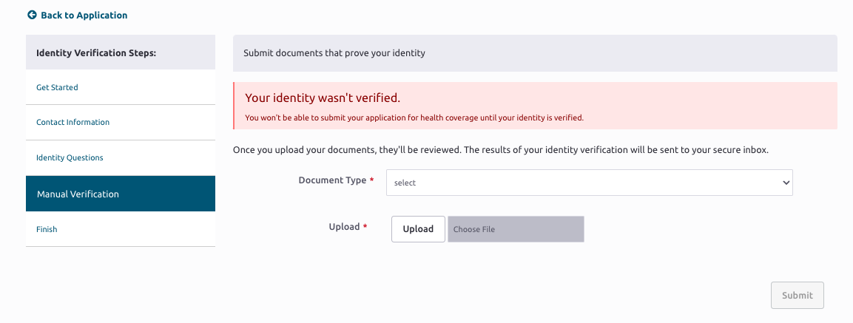
Task: Open the Document Type select dropdown
Action: coord(589,183)
